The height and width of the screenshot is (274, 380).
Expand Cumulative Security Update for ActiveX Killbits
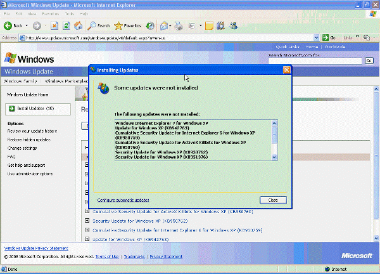(x=87, y=211)
